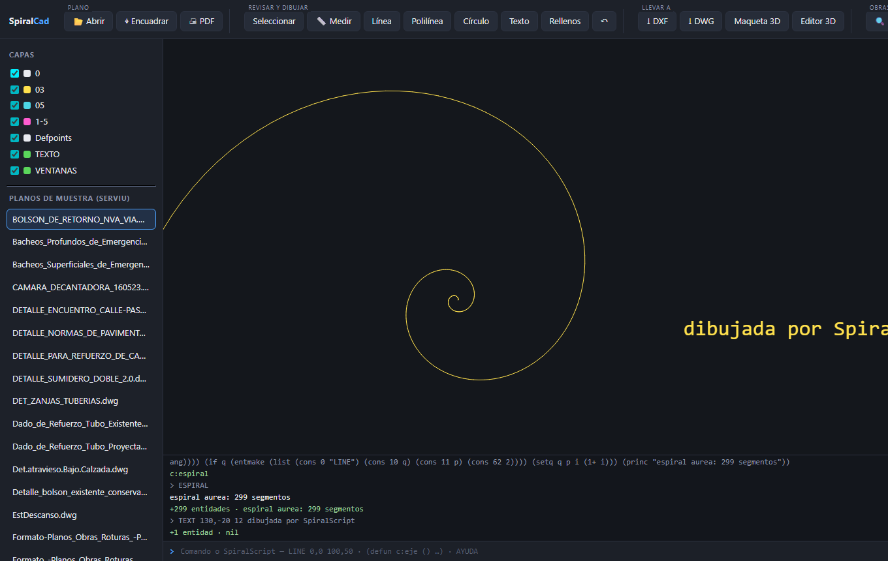Activate the Seleccionar tool
Image resolution: width=888 pixels, height=561 pixels.
274,22
